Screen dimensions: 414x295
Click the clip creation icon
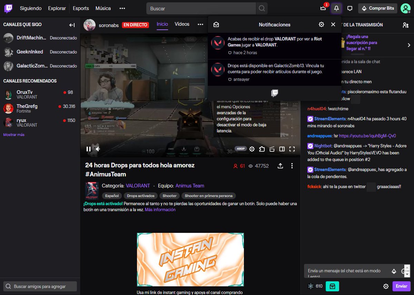pyautogui.click(x=272, y=149)
